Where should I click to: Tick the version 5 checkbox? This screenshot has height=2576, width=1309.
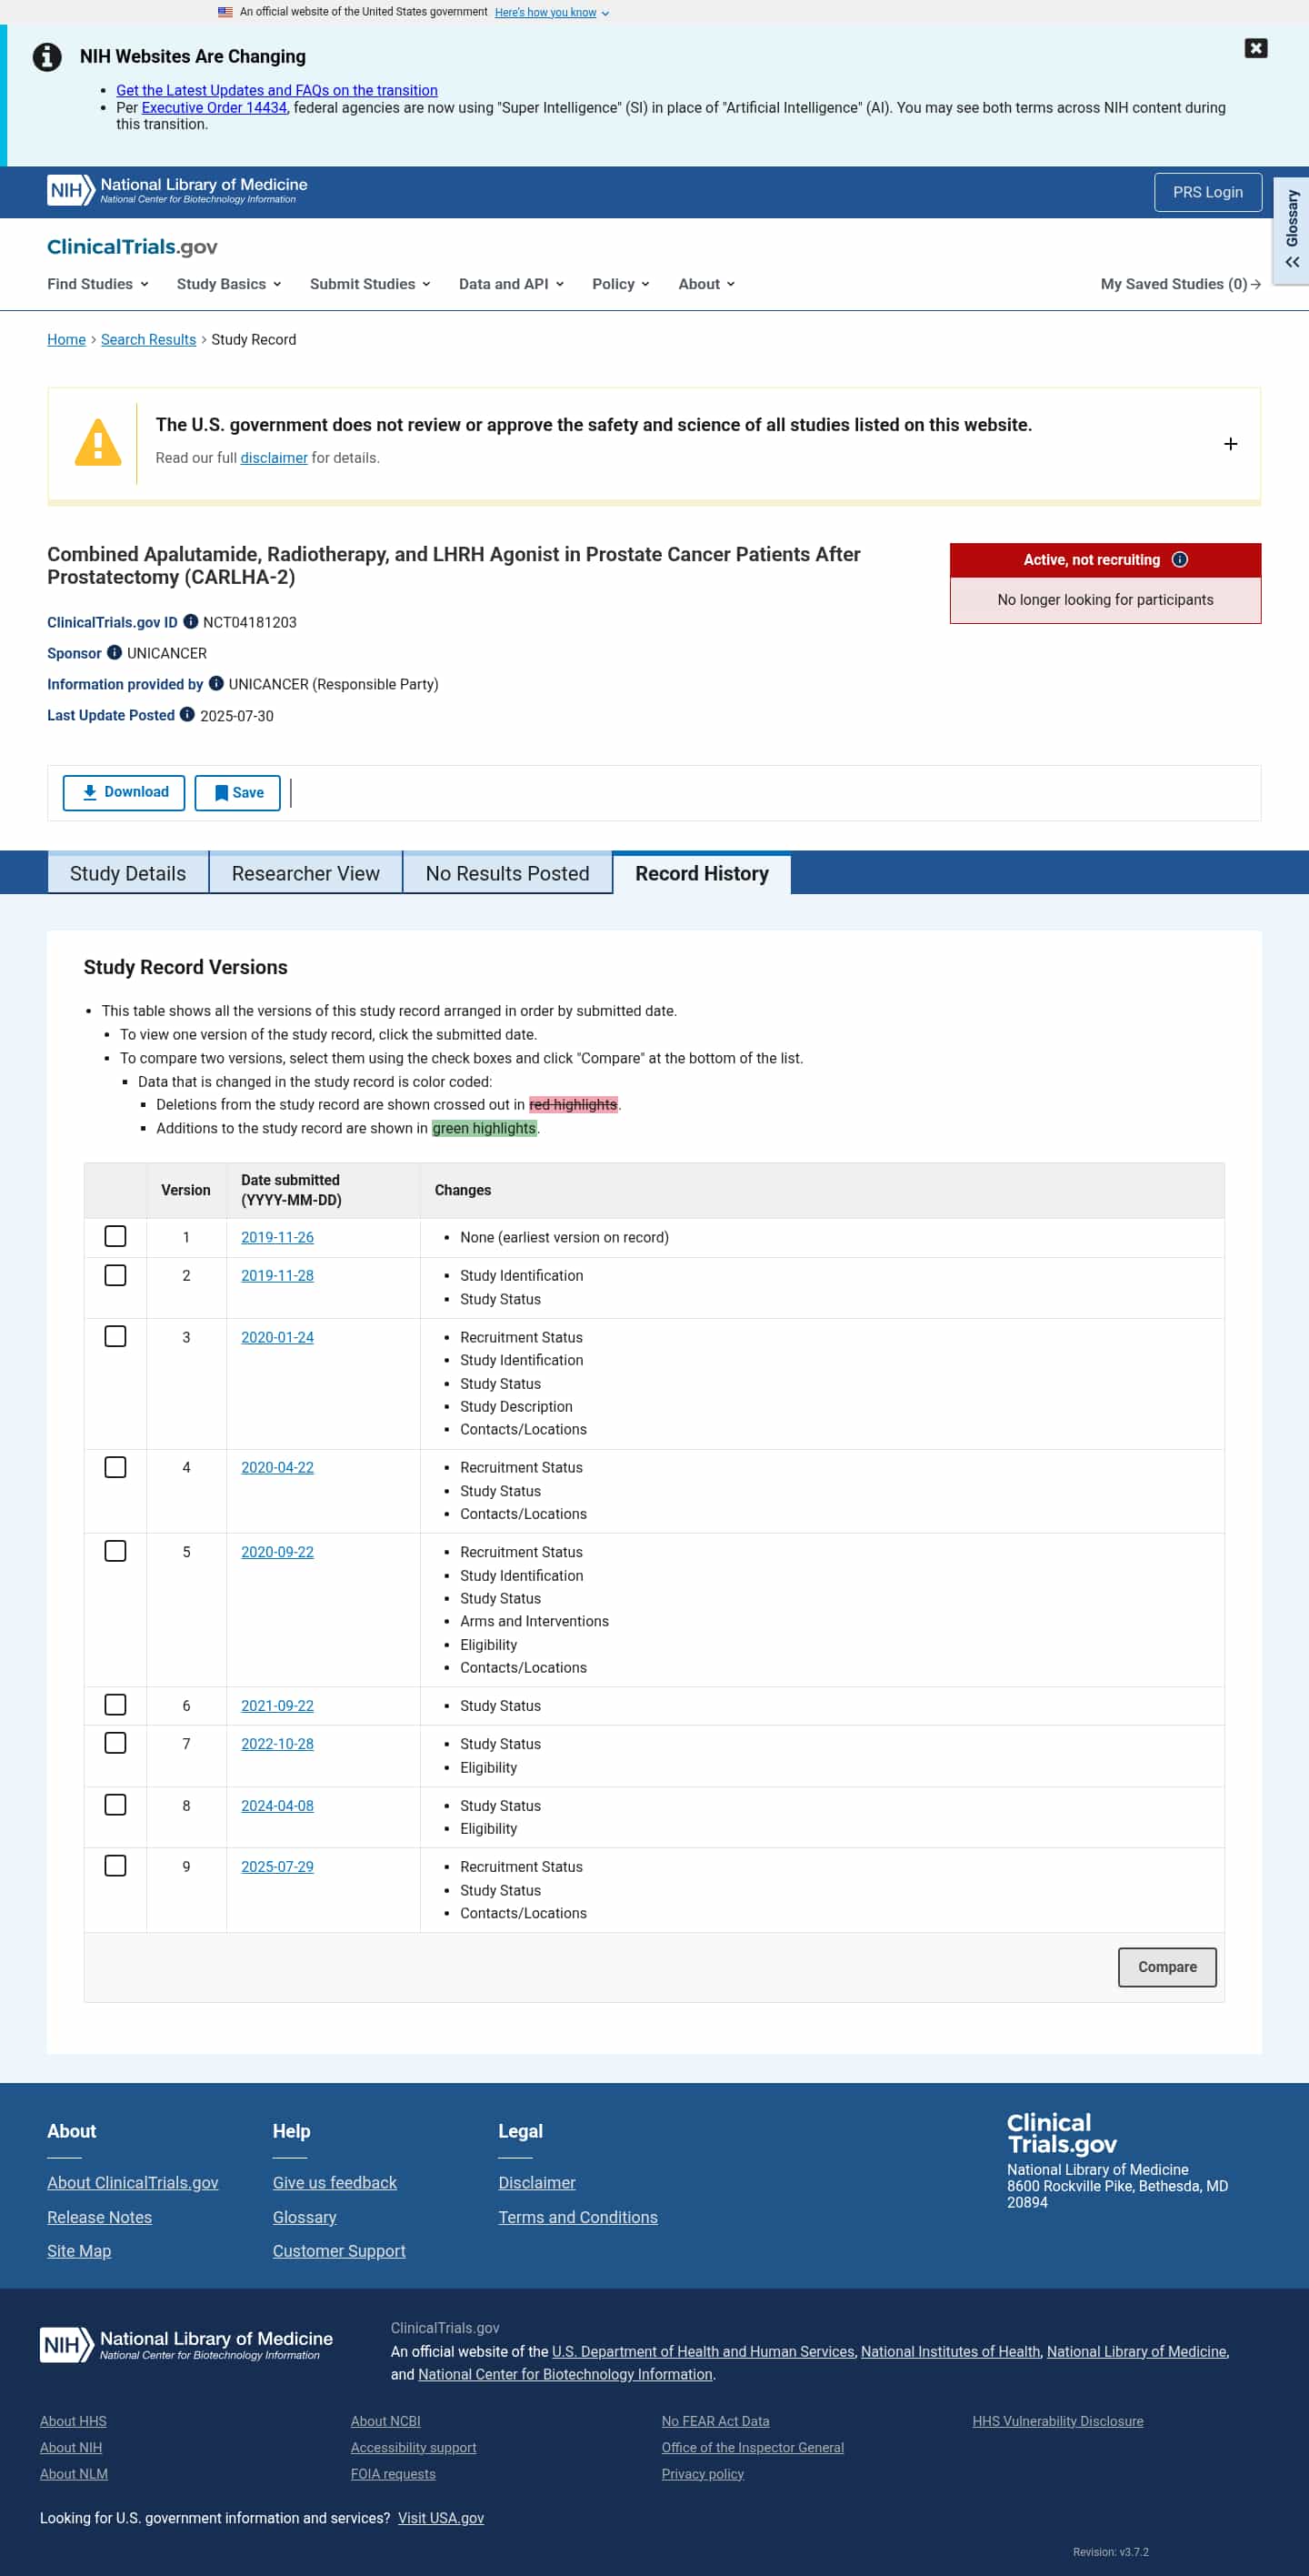coord(116,1551)
